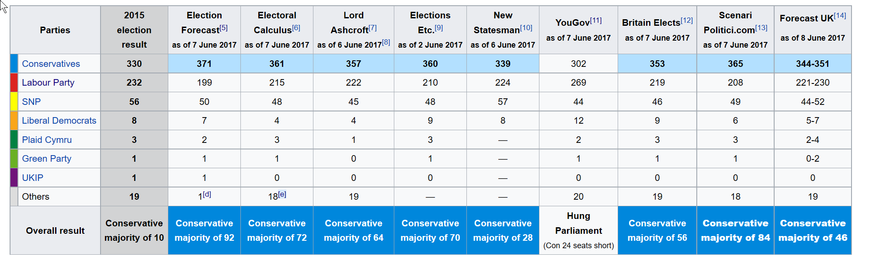Open reference 11 beside YouGov

point(596,21)
